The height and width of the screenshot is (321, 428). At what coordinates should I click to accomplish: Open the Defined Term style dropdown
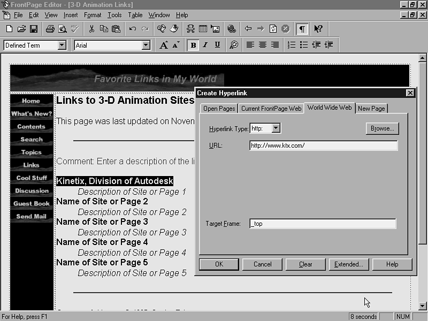click(x=62, y=45)
